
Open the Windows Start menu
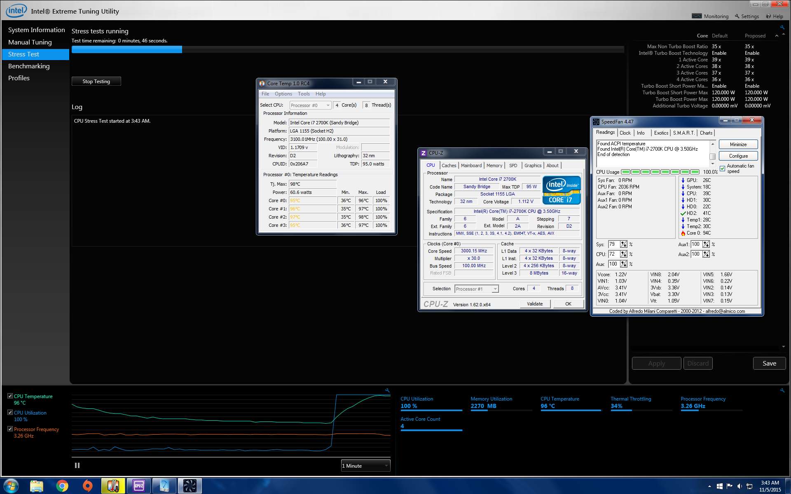[x=11, y=486]
